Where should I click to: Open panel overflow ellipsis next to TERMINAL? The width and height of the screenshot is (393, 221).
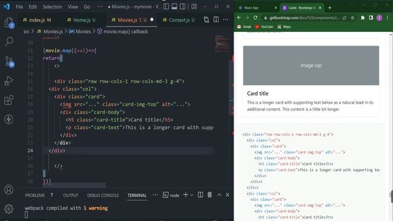click(155, 195)
